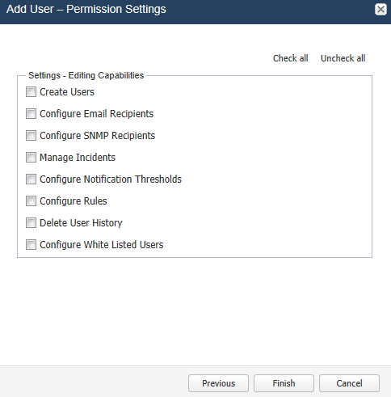Toggle the Configure White Listed Users checkbox
This screenshot has width=391, height=397.
click(x=31, y=245)
